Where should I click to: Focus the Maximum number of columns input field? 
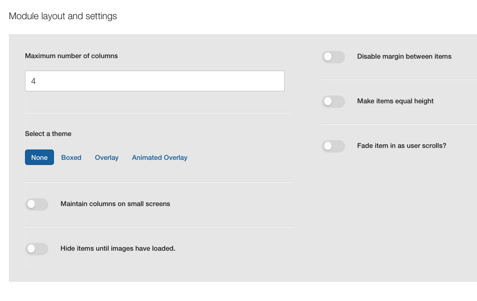[x=155, y=81]
